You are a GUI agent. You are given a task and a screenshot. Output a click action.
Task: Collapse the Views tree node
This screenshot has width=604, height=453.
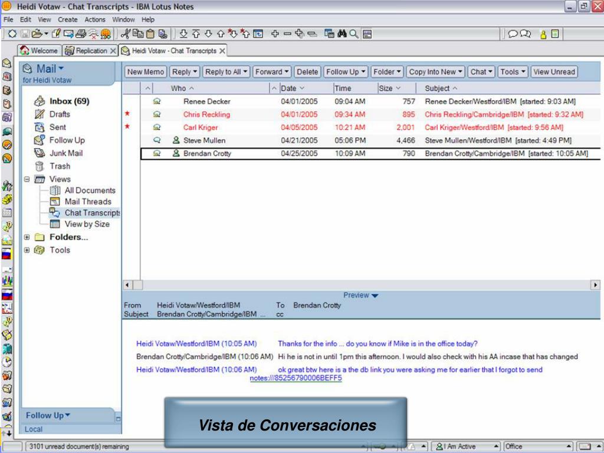27,179
